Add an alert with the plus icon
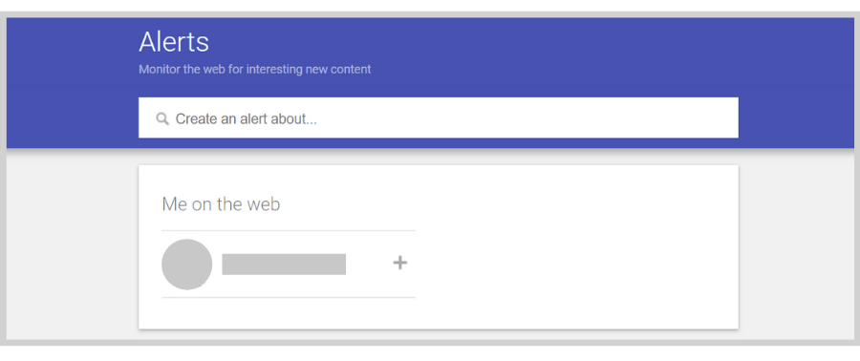This screenshot has width=860, height=361. click(x=400, y=263)
